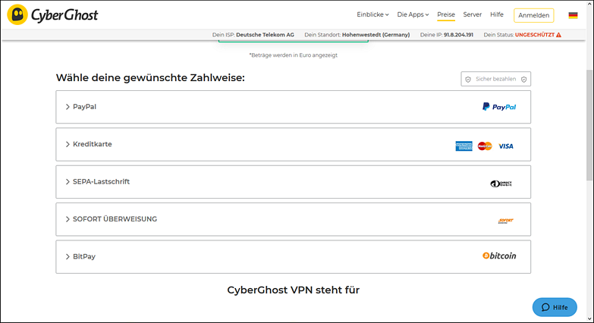Click the CyberGhost VPN steht für heading
The image size is (594, 323).
click(294, 290)
